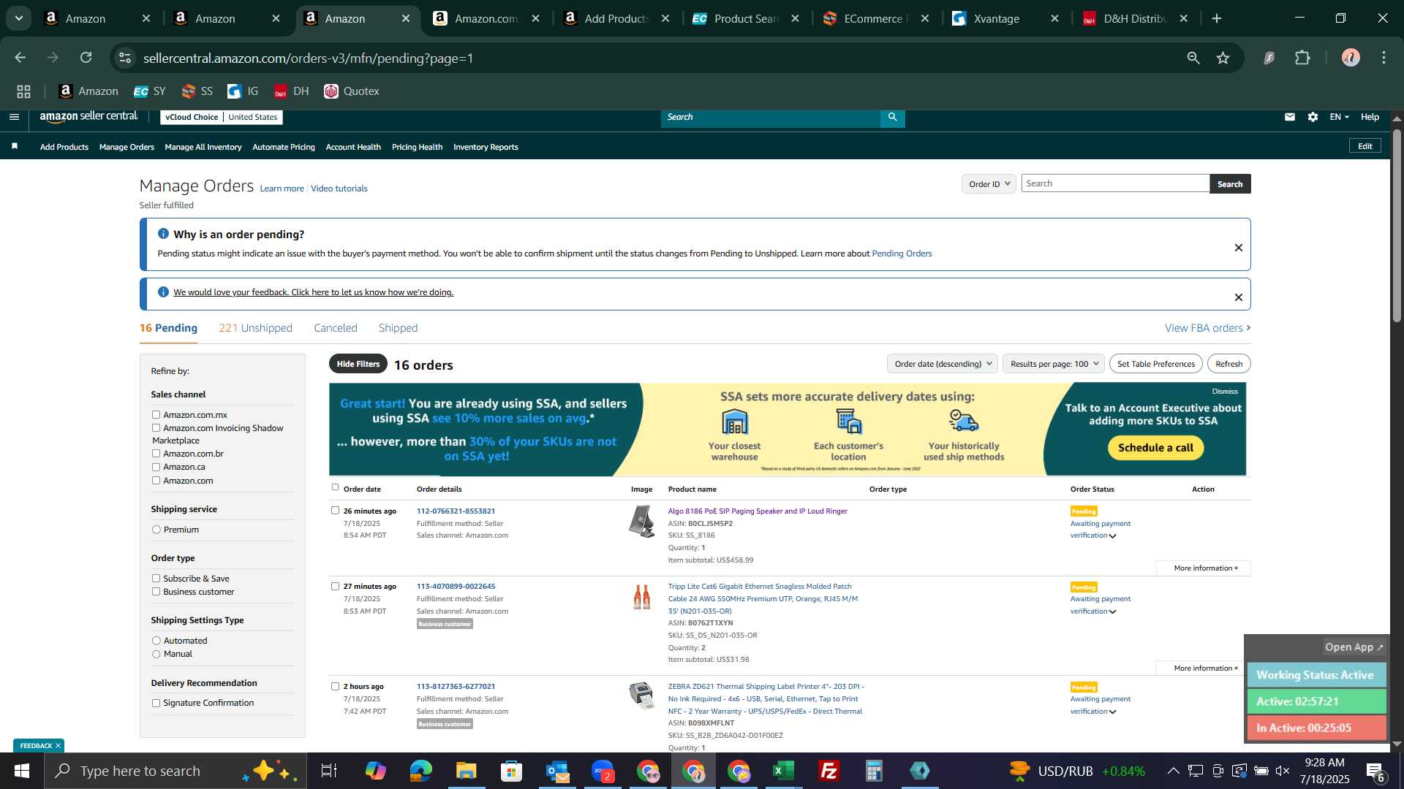This screenshot has width=1404, height=789.
Task: Expand More information for Tripp Lite order
Action: tap(1205, 668)
